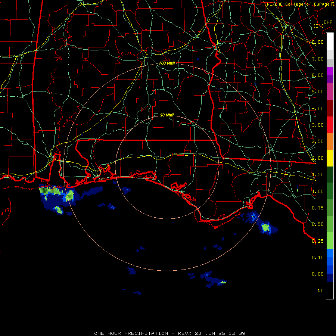This screenshot has height=336, width=336.
Task: Pick the orange swatch in the legend
Action: pyautogui.click(x=330, y=141)
